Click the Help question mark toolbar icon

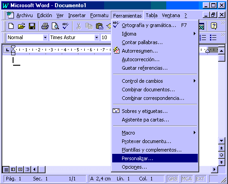(x=214, y=26)
